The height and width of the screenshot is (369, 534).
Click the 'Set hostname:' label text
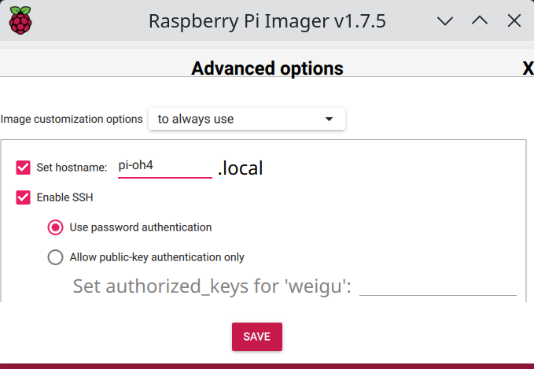(x=72, y=168)
